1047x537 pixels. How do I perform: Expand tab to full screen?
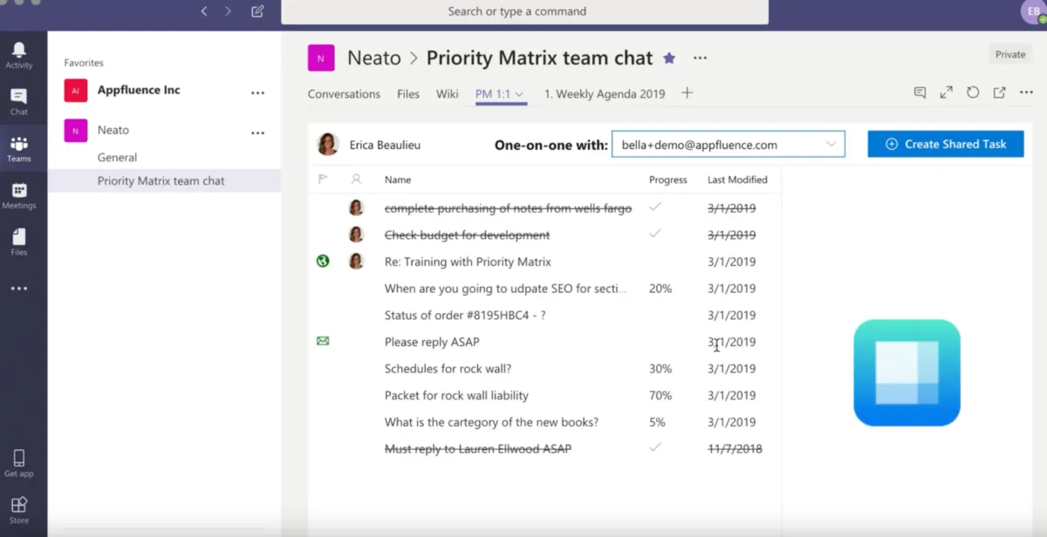coord(947,92)
